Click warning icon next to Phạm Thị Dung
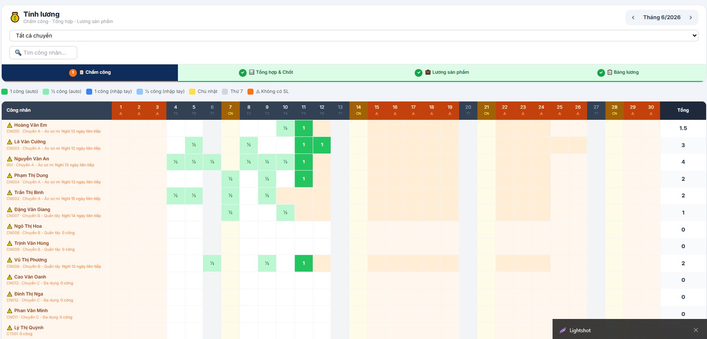 (x=10, y=176)
